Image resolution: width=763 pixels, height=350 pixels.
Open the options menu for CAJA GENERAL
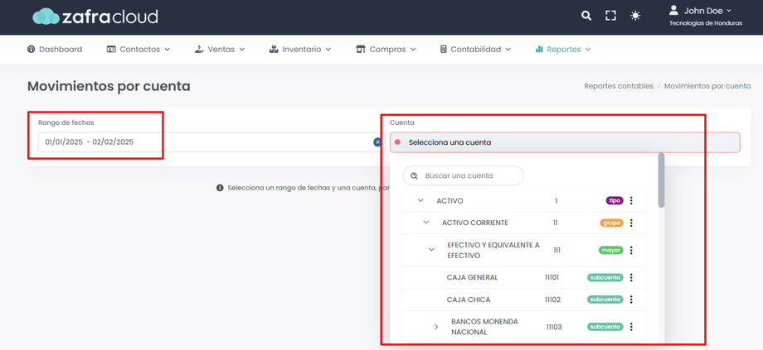tap(631, 277)
